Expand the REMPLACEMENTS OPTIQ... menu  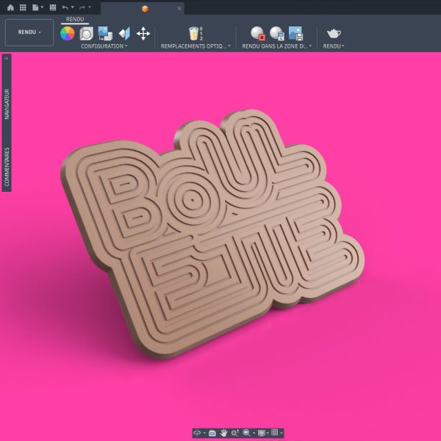click(196, 46)
